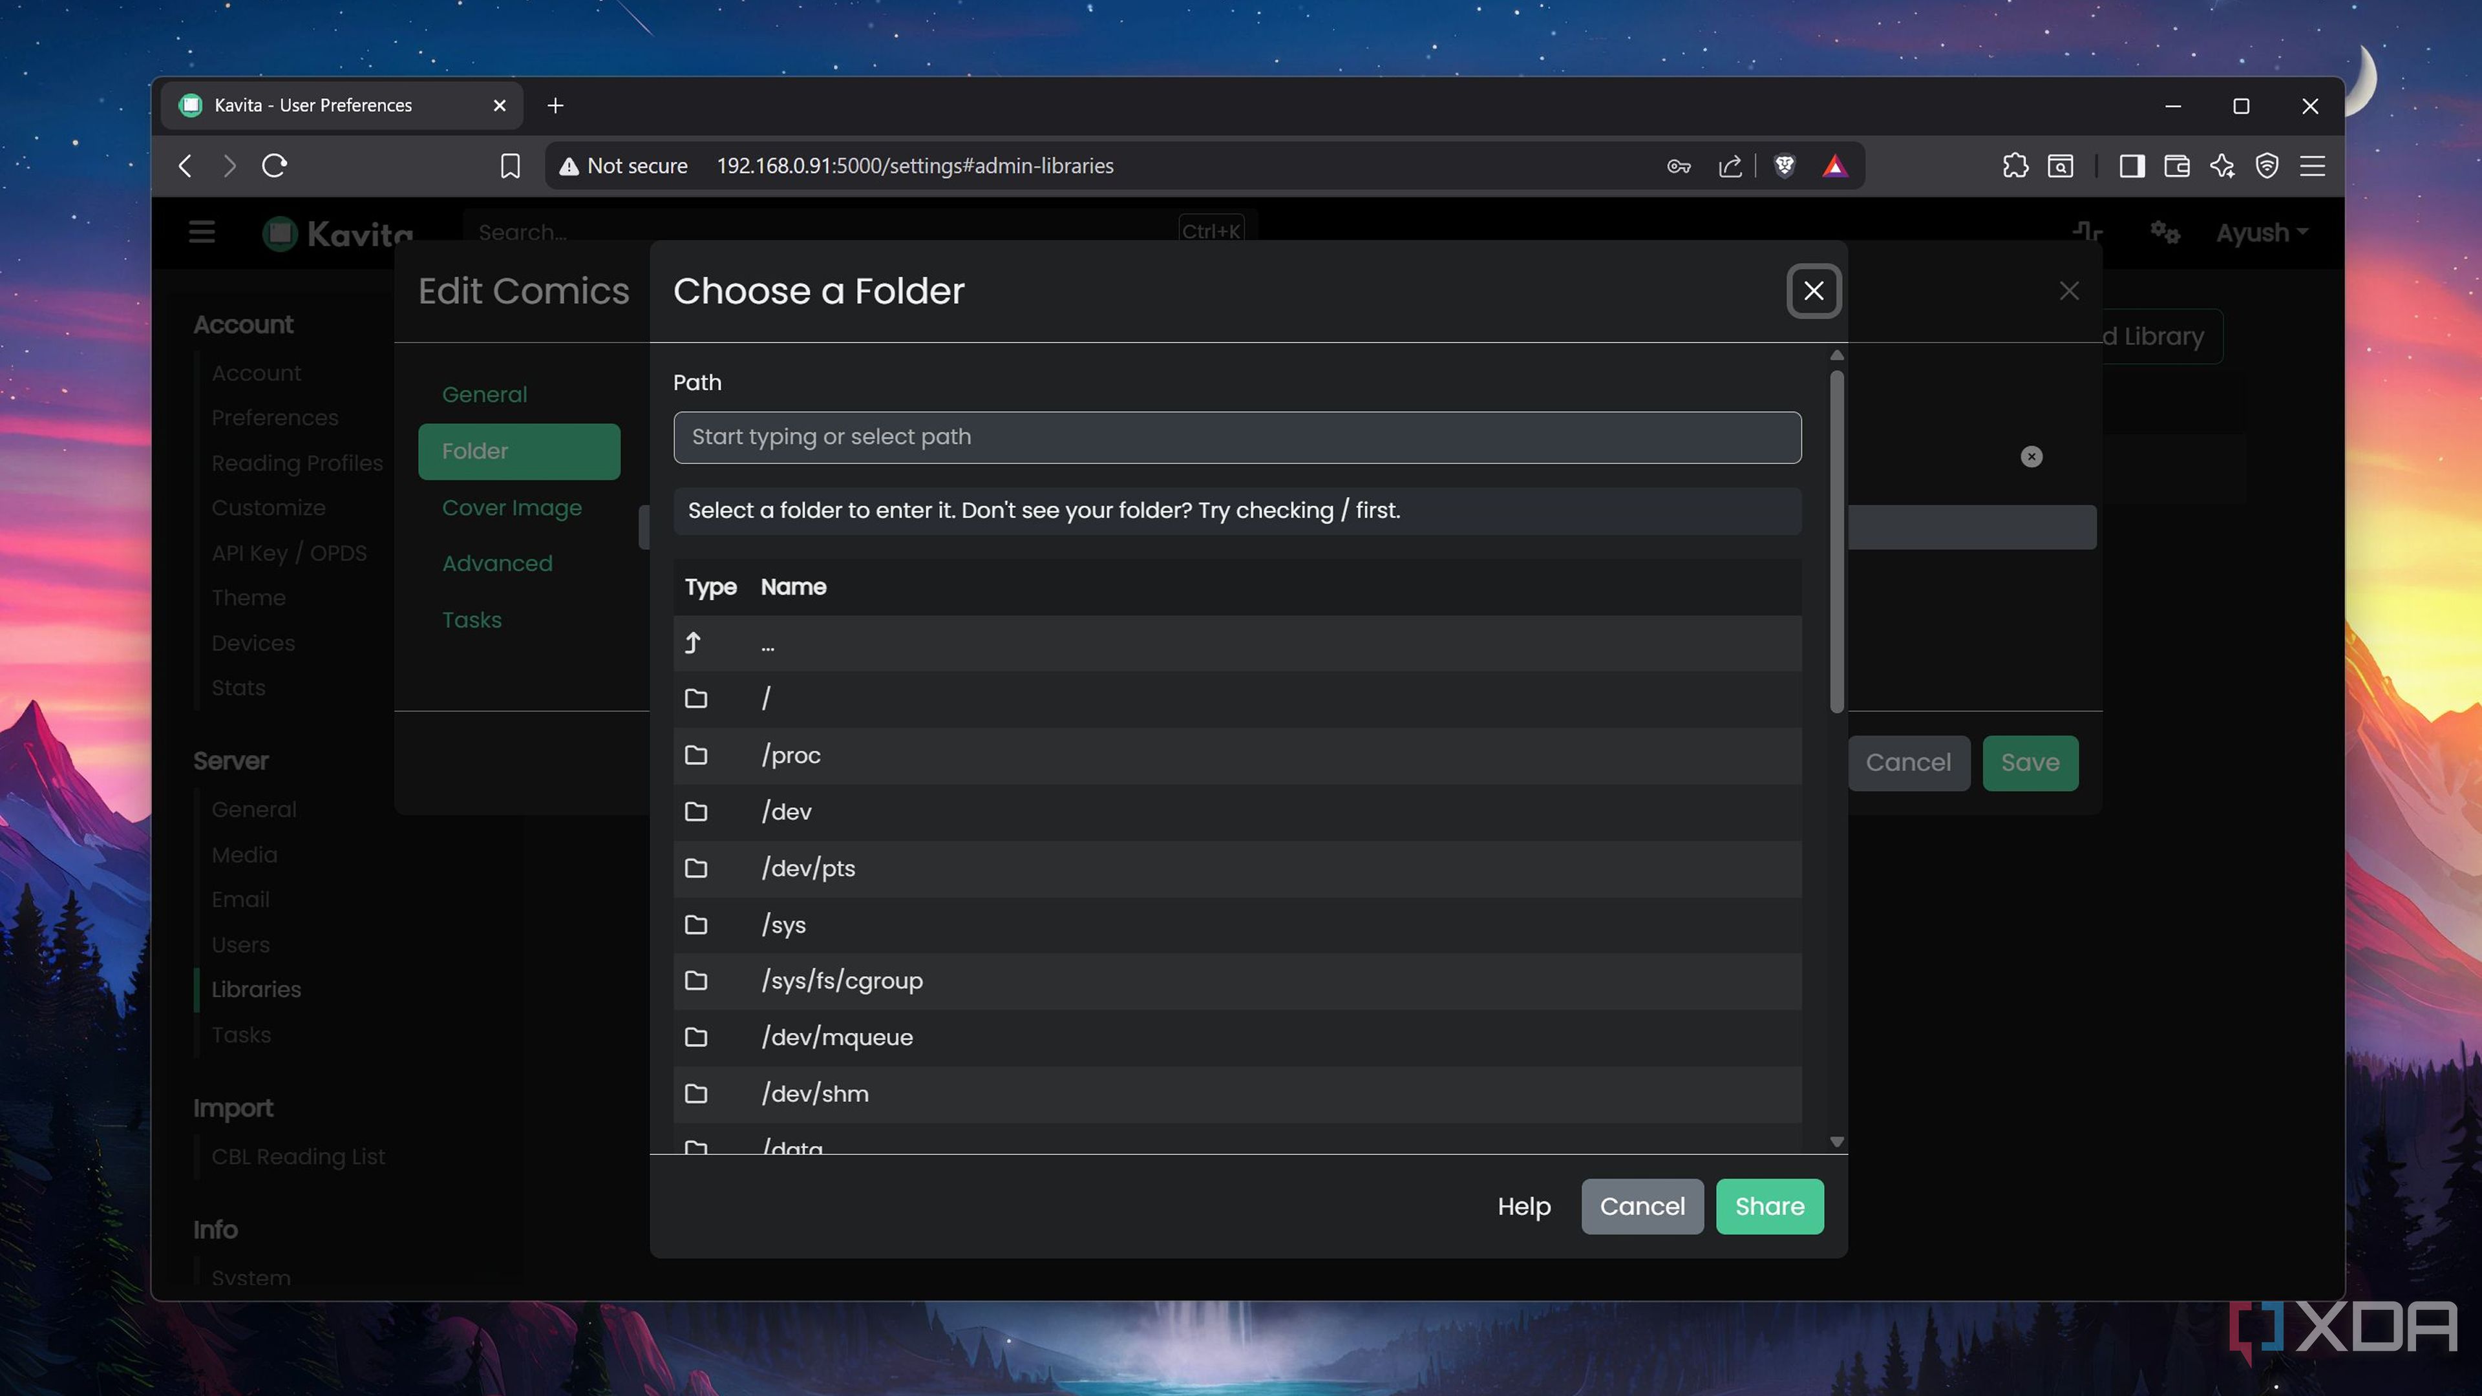2482x1396 pixels.
Task: Open the Brave wallet icon
Action: pyautogui.click(x=2176, y=165)
